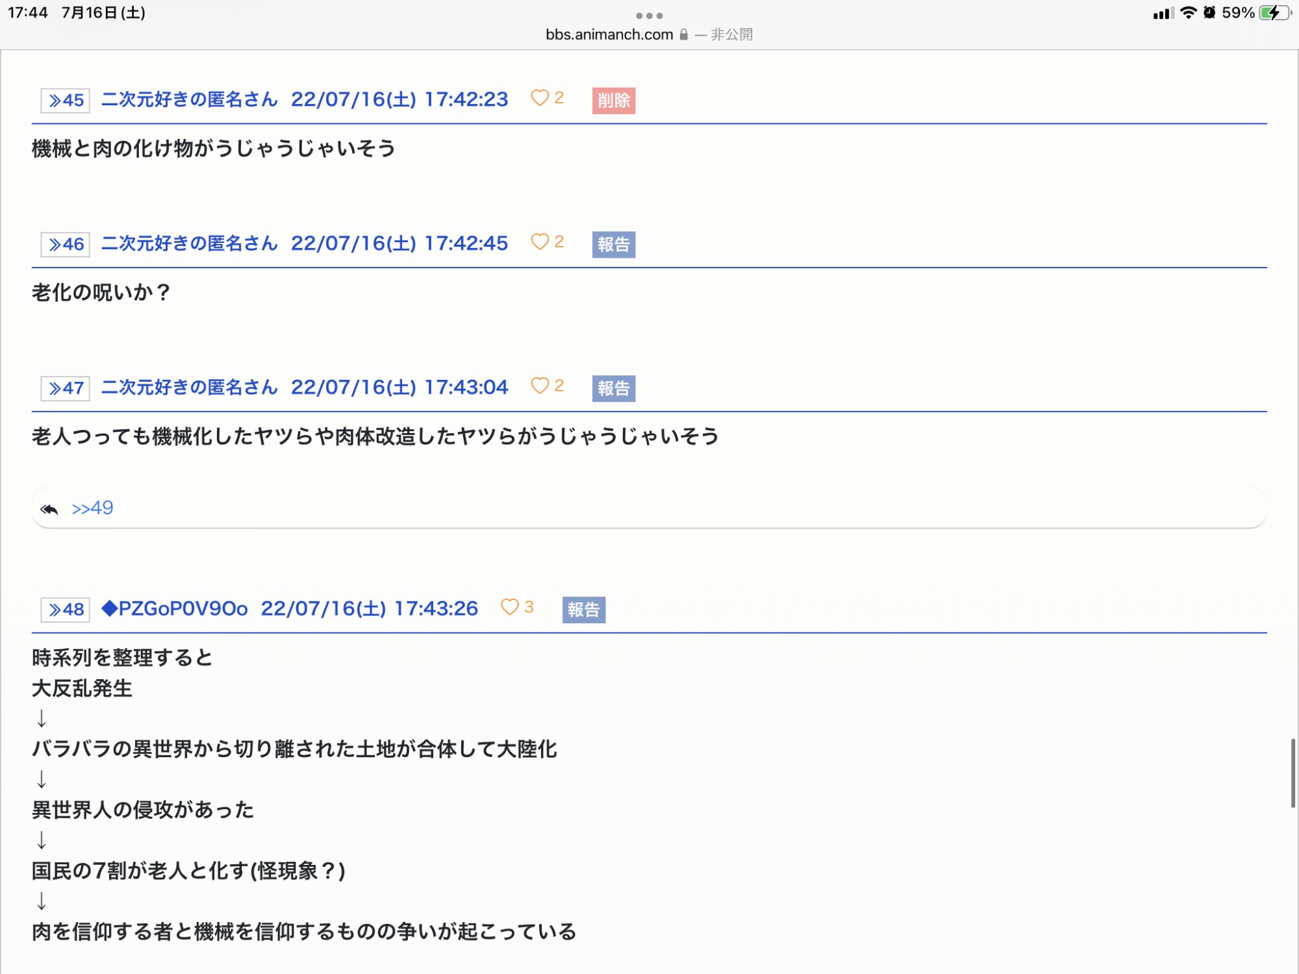Screen dimensions: 1299x974
Task: Tap the battery indicator in the status bar
Action: pyautogui.click(x=1274, y=13)
